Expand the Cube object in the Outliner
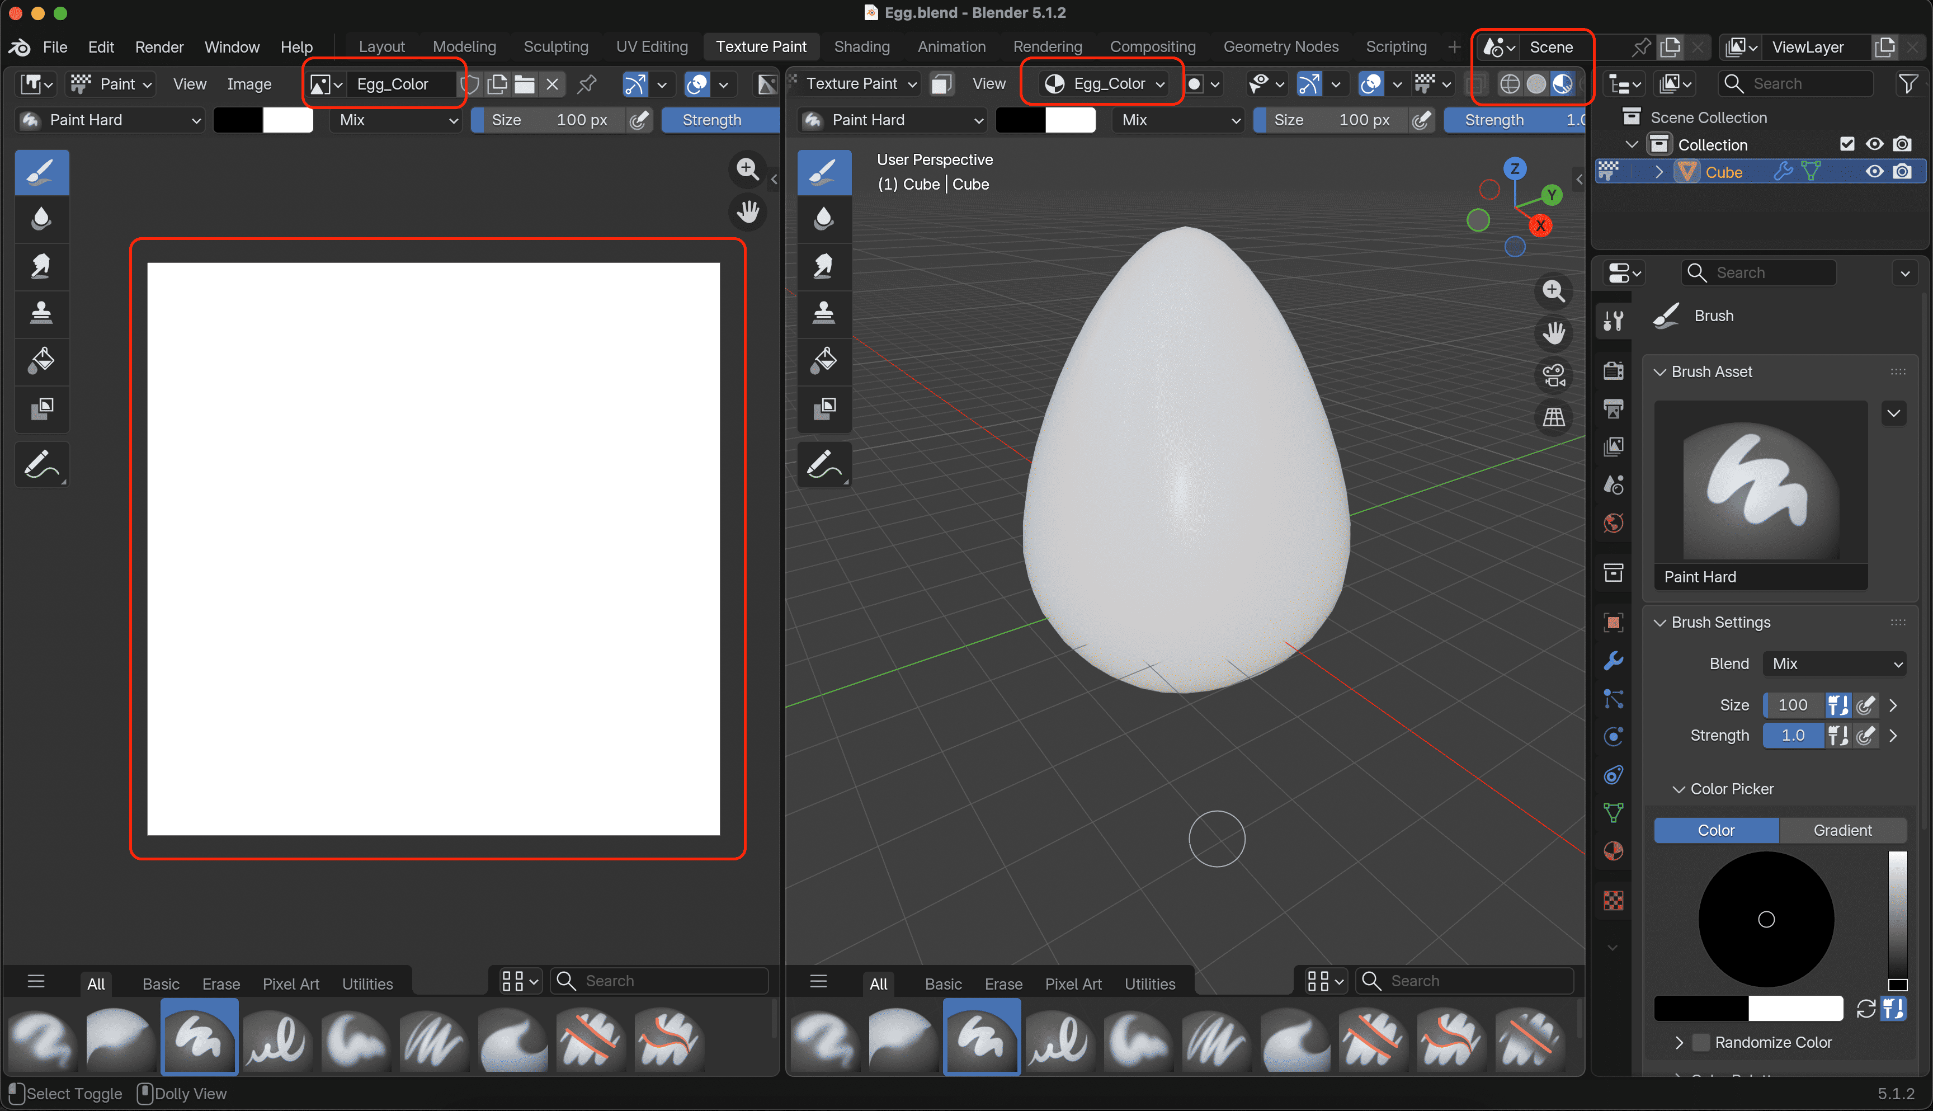1933x1111 pixels. tap(1658, 172)
